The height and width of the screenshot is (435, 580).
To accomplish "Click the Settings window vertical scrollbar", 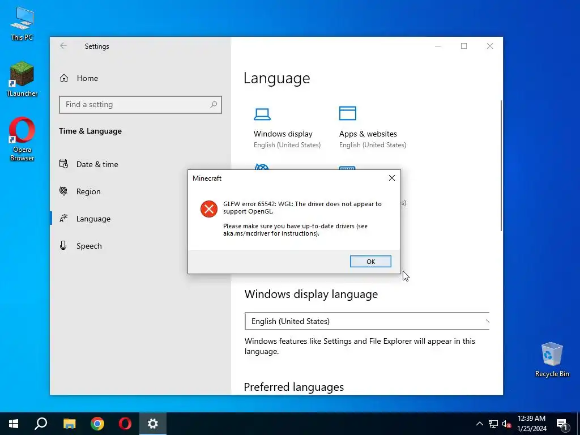I will click(501, 165).
